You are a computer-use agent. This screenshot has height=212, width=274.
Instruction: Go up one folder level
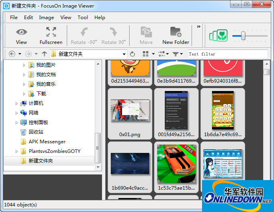tap(44, 54)
